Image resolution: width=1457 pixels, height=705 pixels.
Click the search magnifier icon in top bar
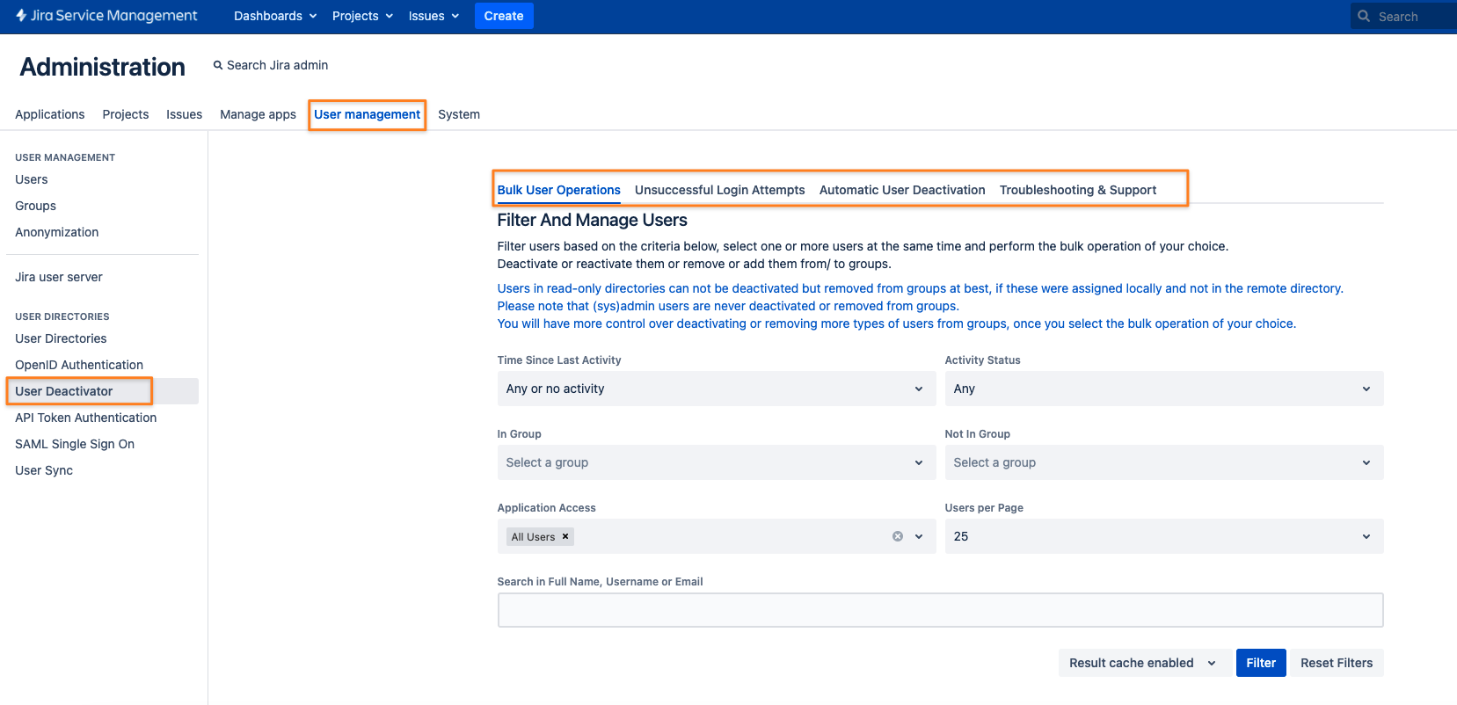point(1364,16)
